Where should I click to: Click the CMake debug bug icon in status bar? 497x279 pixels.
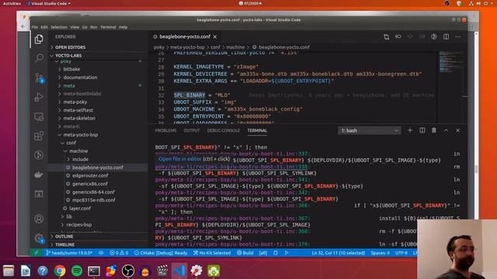click(276, 253)
